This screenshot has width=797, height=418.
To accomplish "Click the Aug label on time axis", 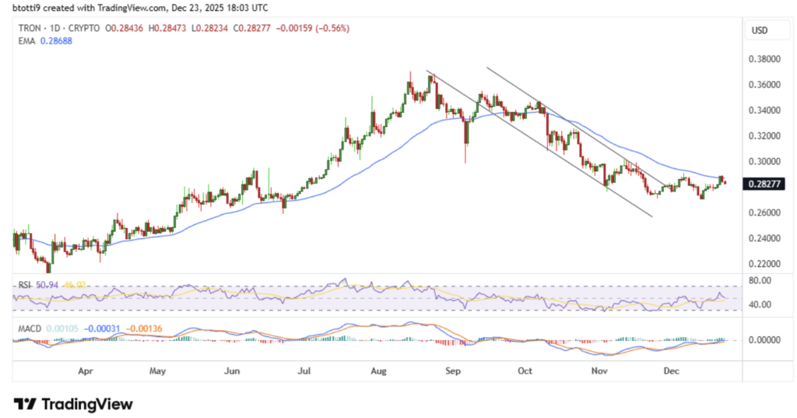I will coord(378,371).
